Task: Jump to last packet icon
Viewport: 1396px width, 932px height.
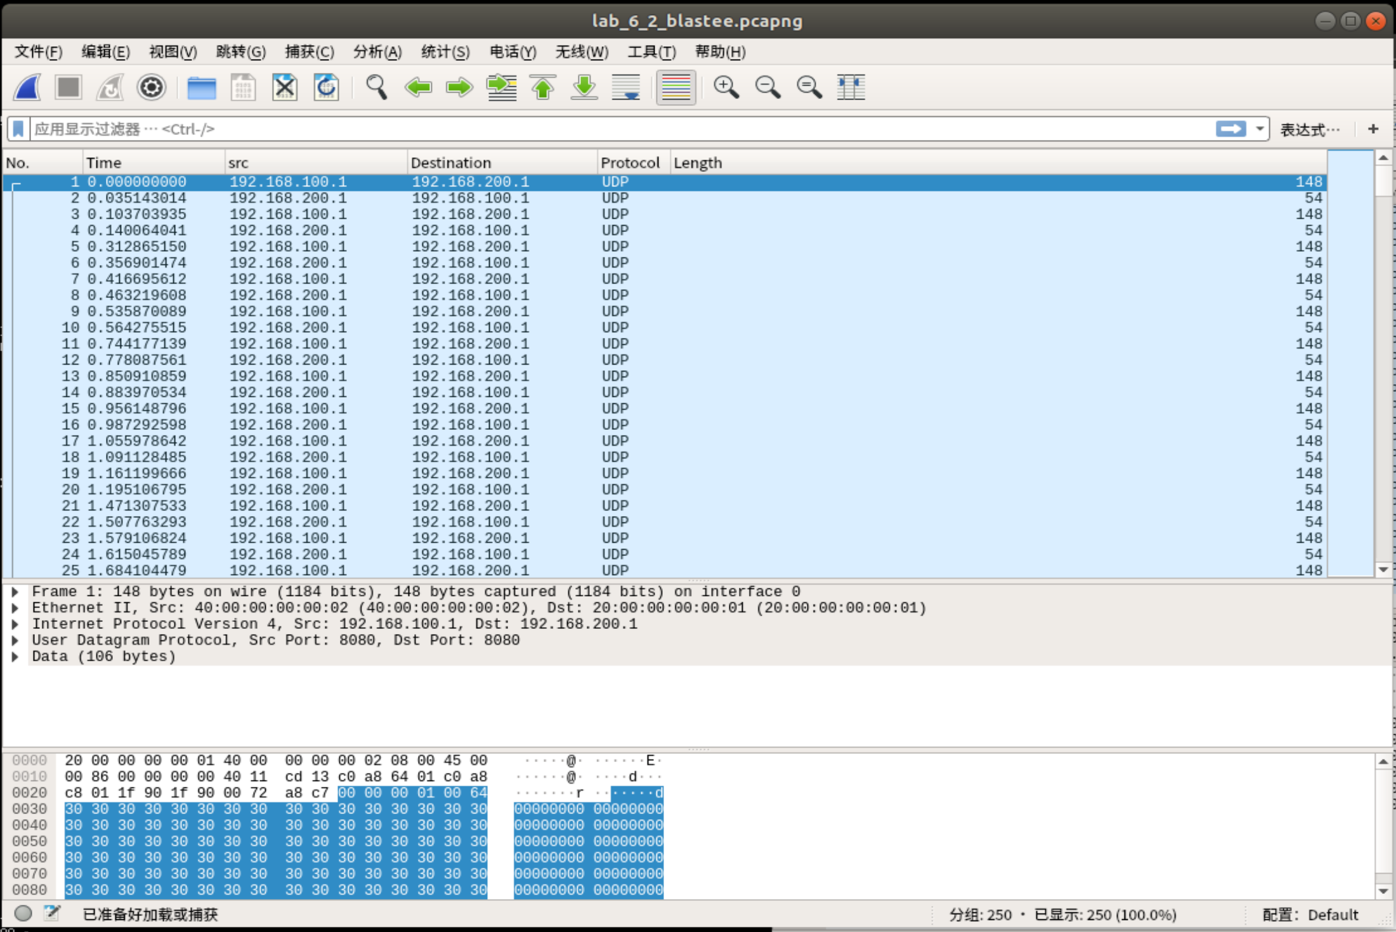Action: pos(584,87)
